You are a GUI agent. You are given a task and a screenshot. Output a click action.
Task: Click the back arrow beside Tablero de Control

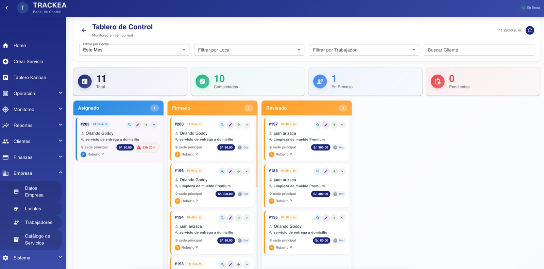tap(84, 31)
